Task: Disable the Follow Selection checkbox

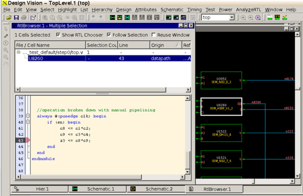Action: coord(109,35)
